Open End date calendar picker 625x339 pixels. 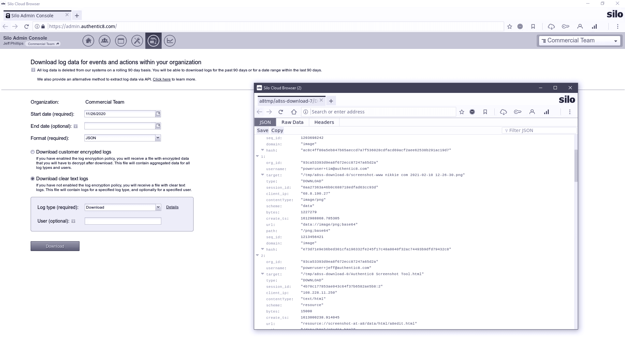(158, 126)
